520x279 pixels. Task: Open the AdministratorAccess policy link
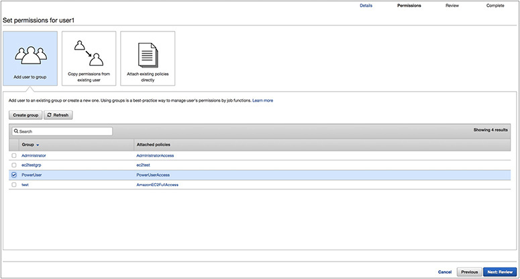(x=155, y=155)
